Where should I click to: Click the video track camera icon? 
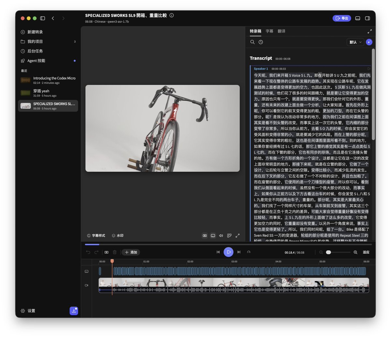[x=87, y=285]
